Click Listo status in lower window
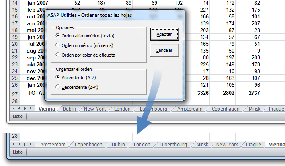This screenshot has height=166, width=285. 18,152
